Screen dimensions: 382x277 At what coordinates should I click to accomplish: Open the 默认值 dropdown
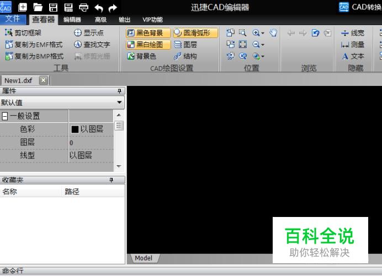(x=119, y=102)
